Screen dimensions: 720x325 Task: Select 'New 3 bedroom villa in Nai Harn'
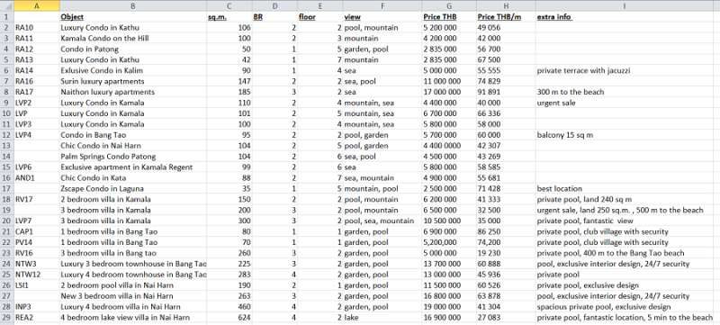pyautogui.click(x=132, y=296)
